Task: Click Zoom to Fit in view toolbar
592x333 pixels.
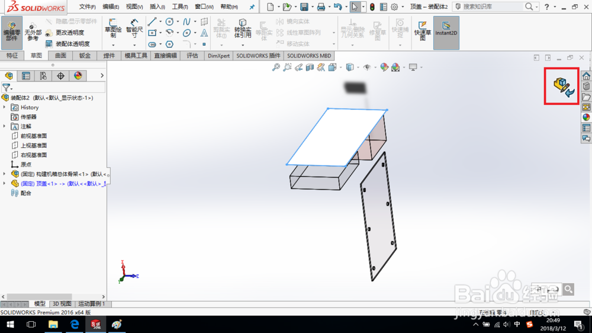Action: coord(276,68)
